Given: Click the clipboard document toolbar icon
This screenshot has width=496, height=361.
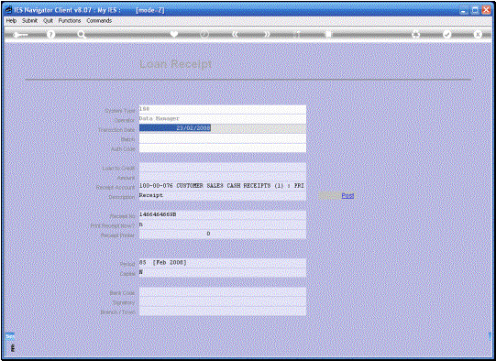Looking at the screenshot, I should (328, 34).
